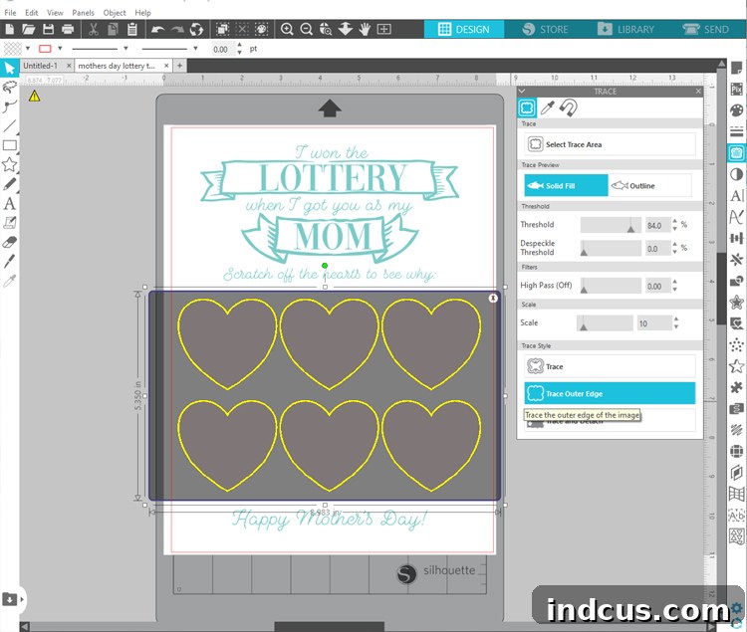Save the document using the floppy disk icon
Viewport: 747px width, 632px height.
click(48, 30)
